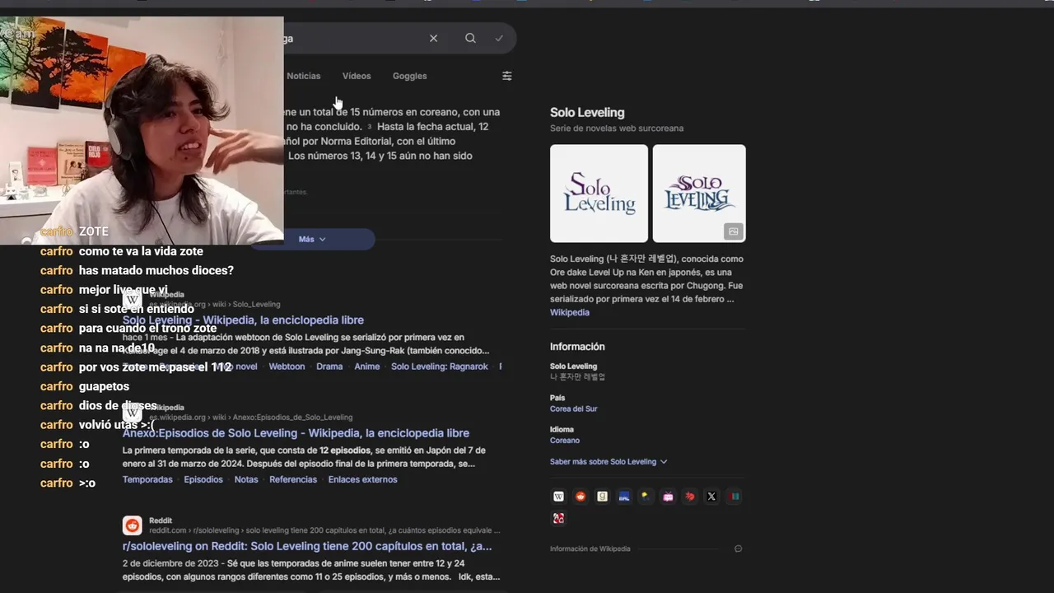The image size is (1054, 593).
Task: Click the Wikipedia link under the Solo Leveling description
Action: click(x=570, y=312)
